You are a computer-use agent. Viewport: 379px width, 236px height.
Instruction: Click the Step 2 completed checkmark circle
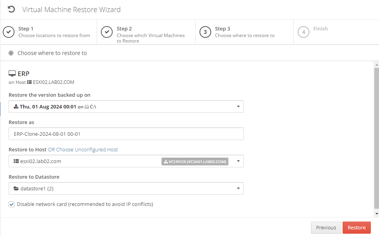pos(107,32)
